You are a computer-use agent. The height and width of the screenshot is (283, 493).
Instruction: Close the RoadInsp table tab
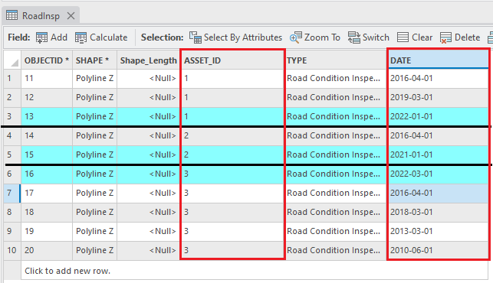[71, 16]
